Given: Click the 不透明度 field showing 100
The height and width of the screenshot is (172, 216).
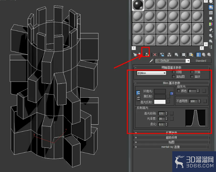Looking at the screenshot, I should coord(194,101).
